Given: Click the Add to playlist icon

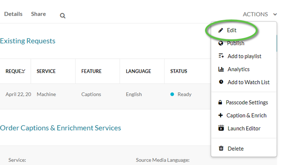Looking at the screenshot, I should click(221, 56).
